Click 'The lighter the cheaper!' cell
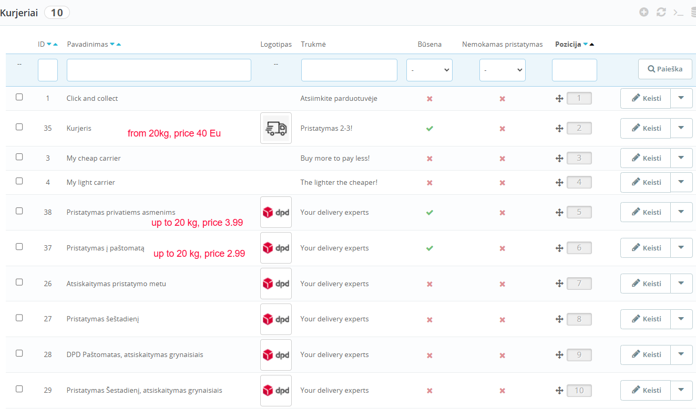The width and height of the screenshot is (696, 419). (x=339, y=182)
